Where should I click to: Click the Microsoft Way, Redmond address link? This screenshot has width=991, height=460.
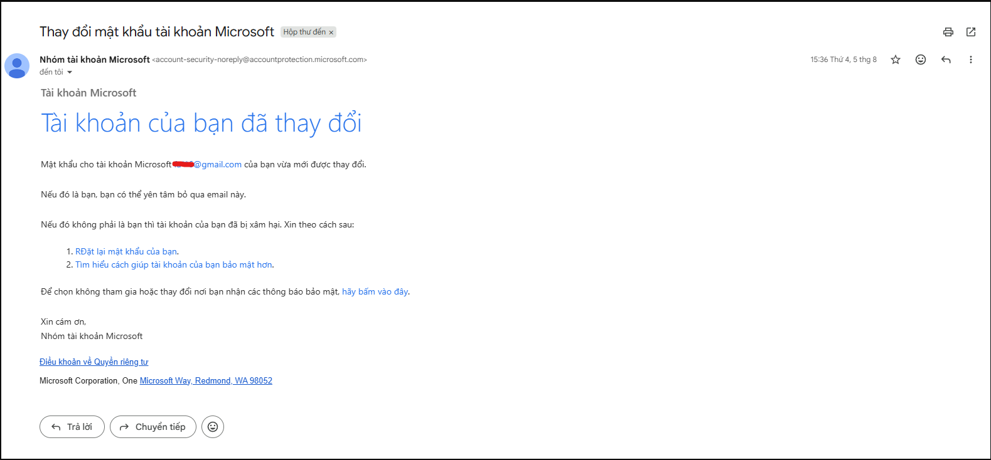pos(206,380)
